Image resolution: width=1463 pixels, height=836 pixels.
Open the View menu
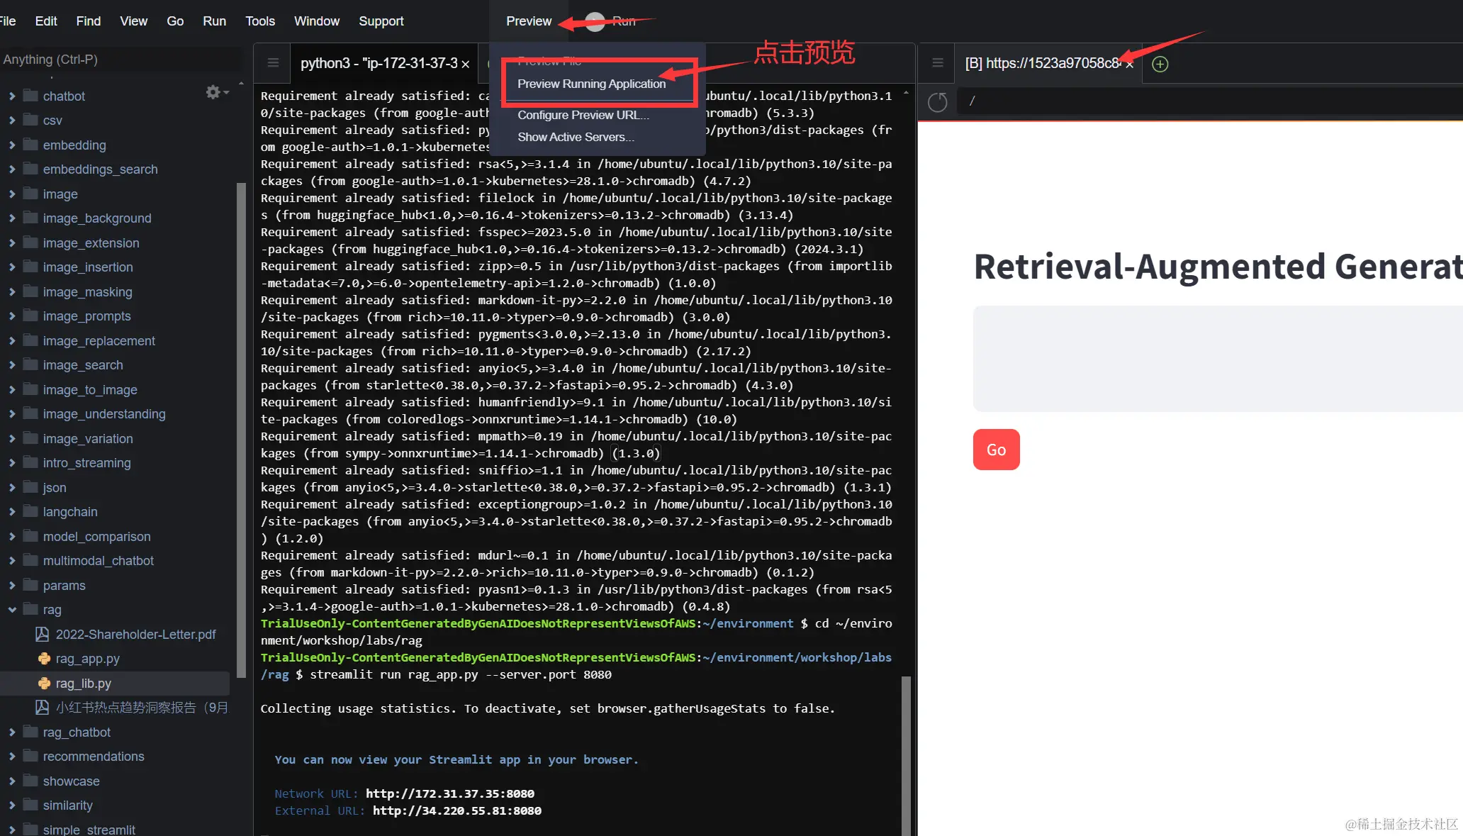pyautogui.click(x=133, y=21)
